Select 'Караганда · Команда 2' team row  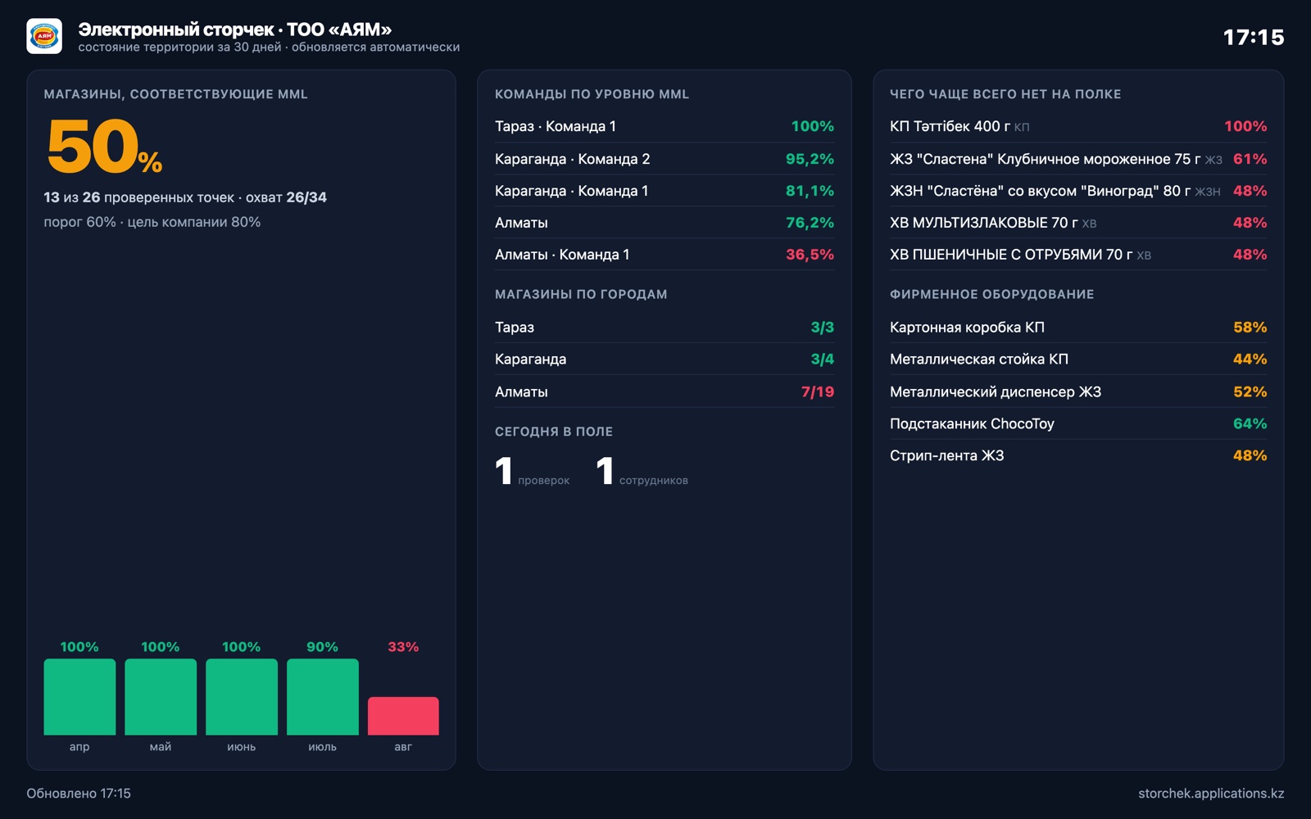[x=665, y=159]
